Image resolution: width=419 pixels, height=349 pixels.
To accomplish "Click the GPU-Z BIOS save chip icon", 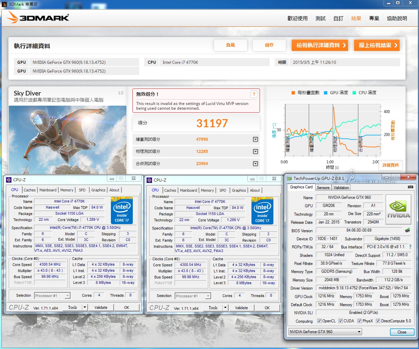I will (x=408, y=230).
